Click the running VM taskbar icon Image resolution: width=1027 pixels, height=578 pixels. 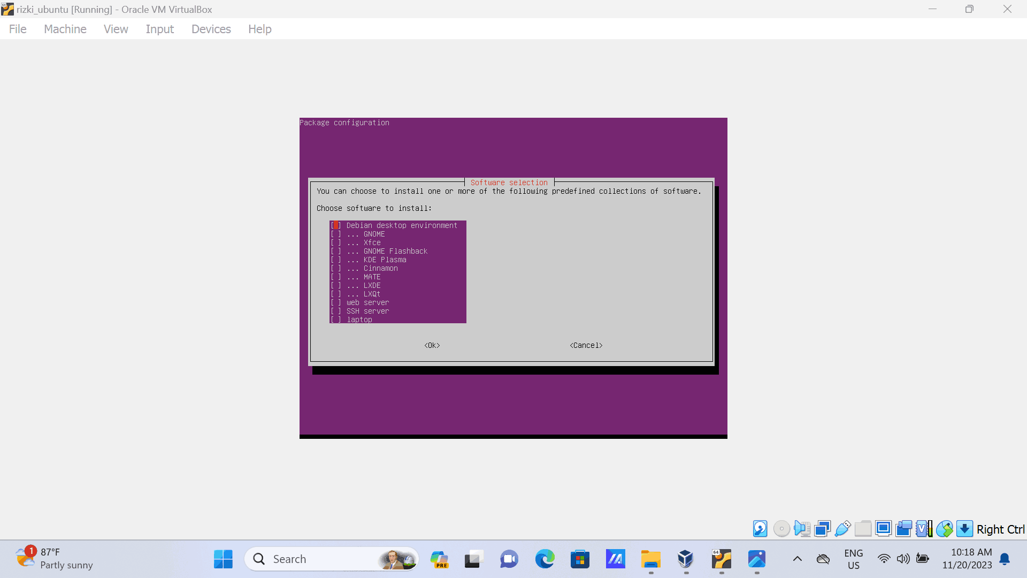point(722,559)
